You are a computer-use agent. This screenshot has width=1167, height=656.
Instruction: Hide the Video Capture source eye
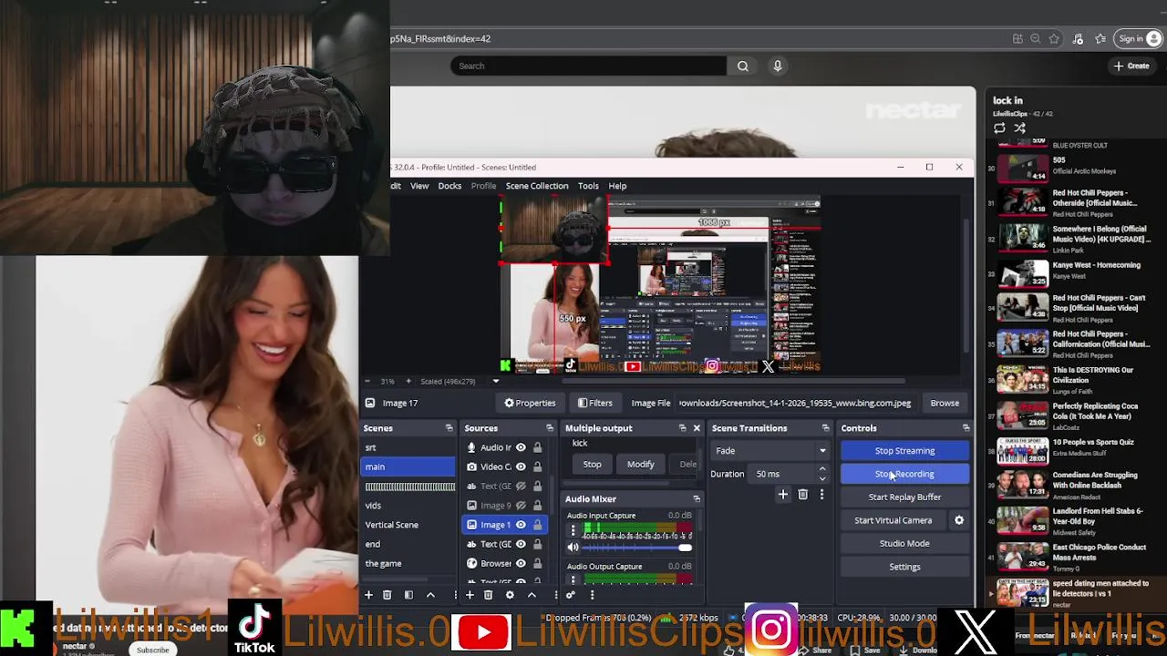pos(521,466)
